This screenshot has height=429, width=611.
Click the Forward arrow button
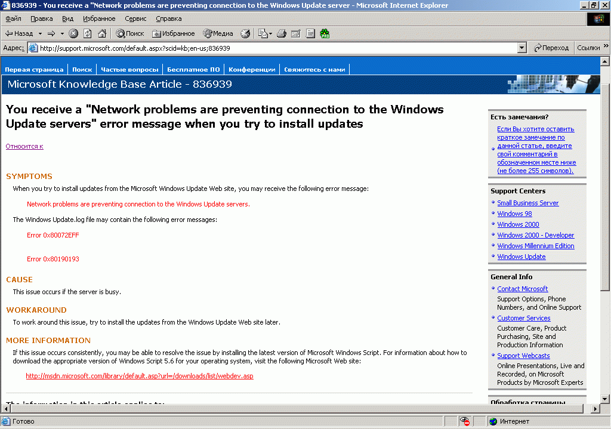pyautogui.click(x=51, y=33)
